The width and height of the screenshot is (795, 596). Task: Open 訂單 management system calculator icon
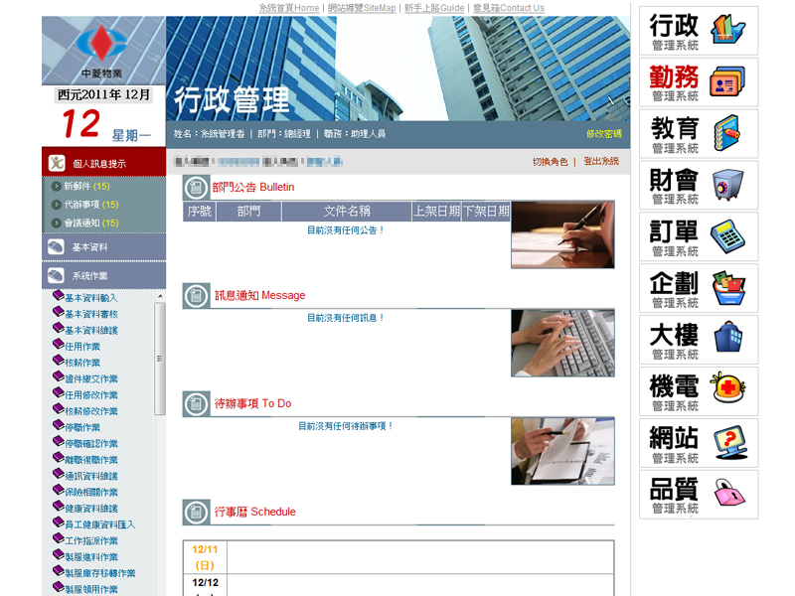727,236
